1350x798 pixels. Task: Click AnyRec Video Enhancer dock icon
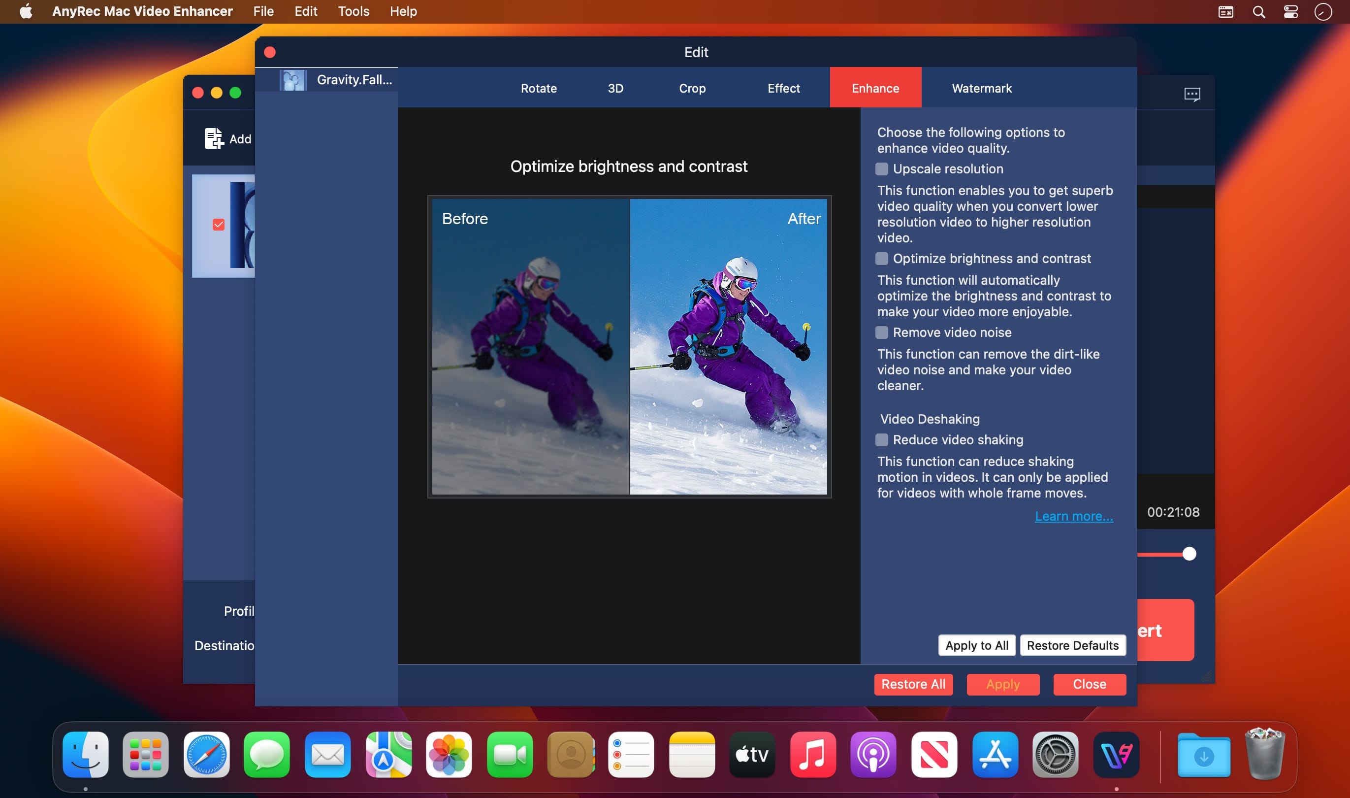[1116, 755]
